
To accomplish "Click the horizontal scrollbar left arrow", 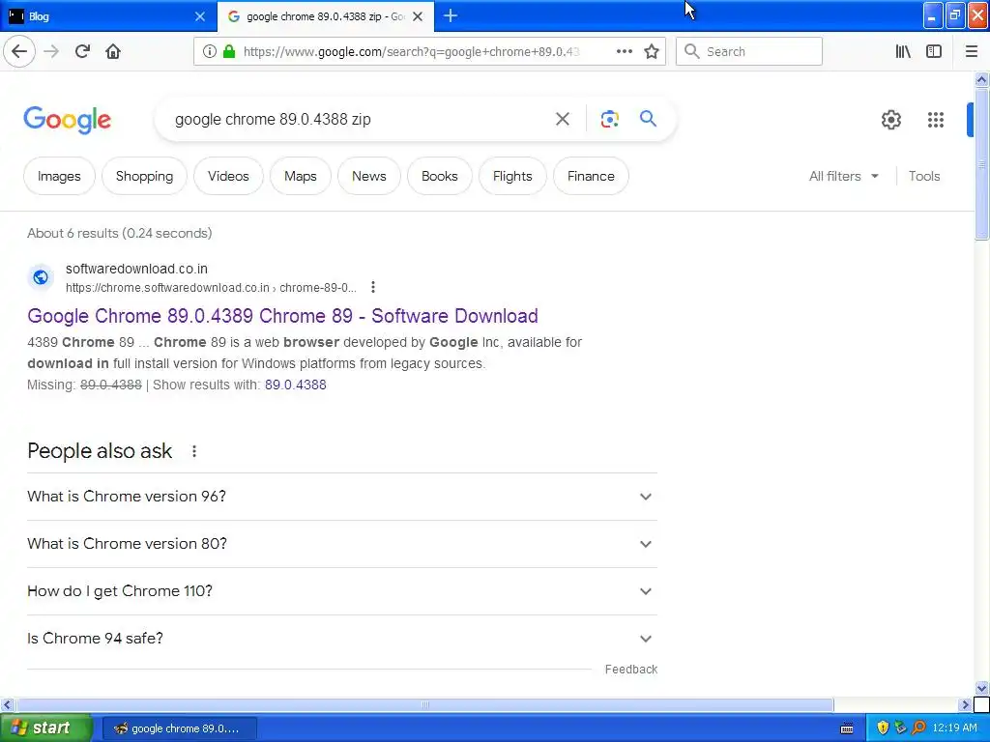I will coord(7,704).
